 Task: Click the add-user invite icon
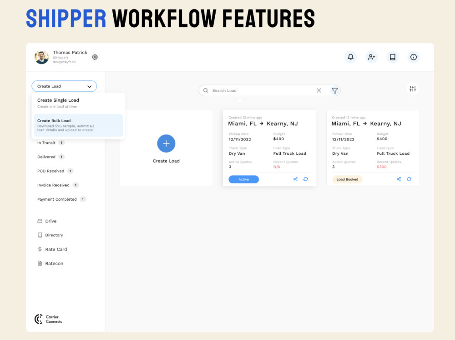[371, 57]
